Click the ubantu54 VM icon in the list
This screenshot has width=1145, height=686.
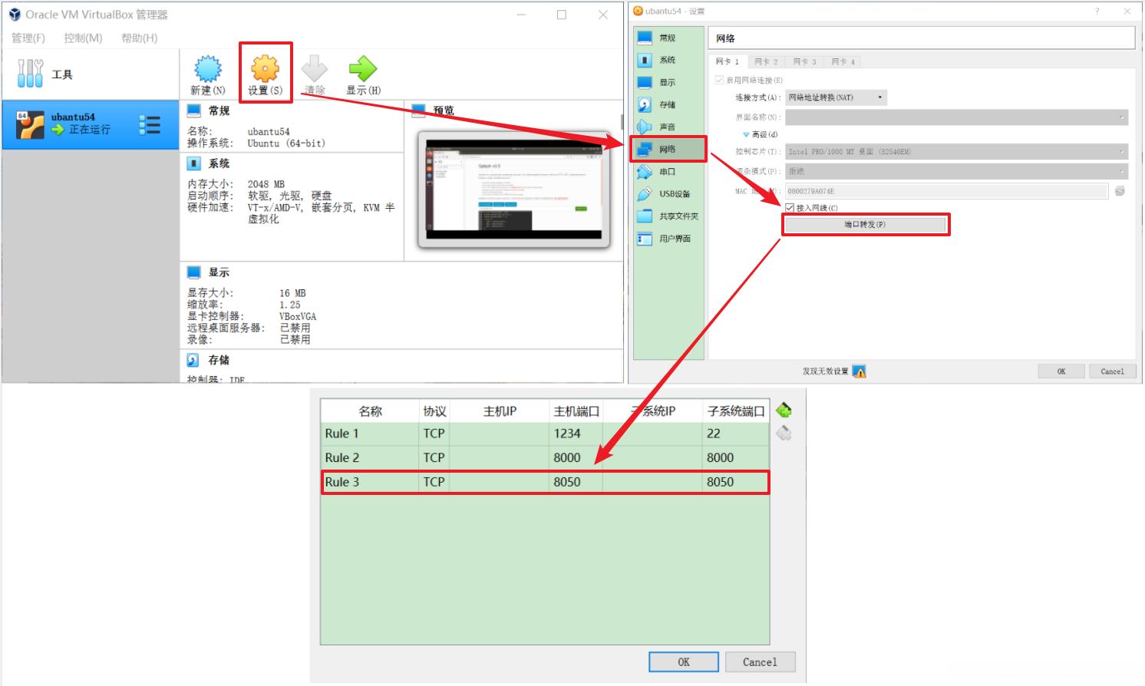point(31,124)
